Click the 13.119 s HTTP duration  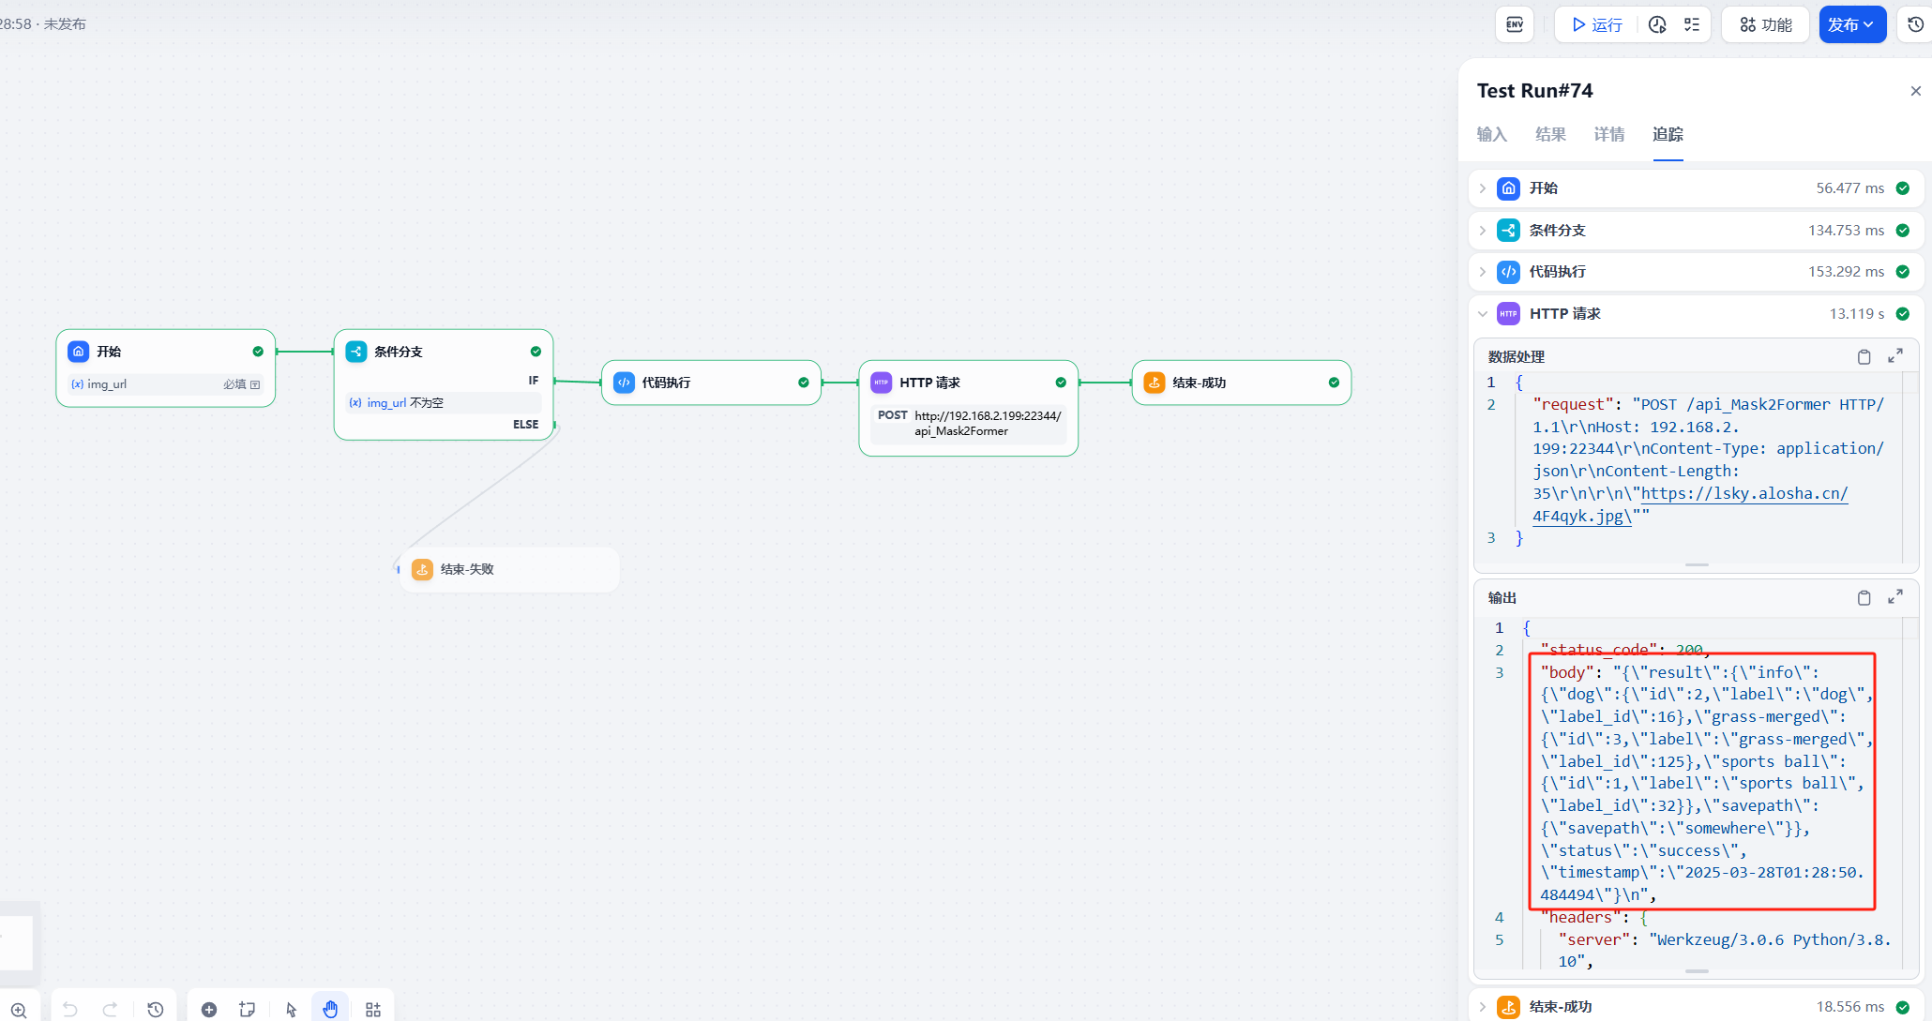coord(1857,314)
